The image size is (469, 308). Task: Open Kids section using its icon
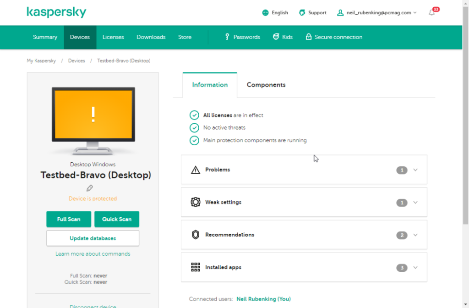[x=276, y=37]
